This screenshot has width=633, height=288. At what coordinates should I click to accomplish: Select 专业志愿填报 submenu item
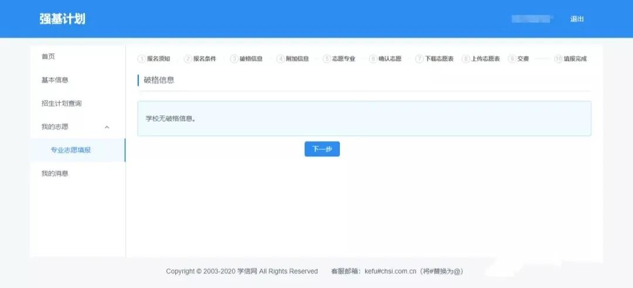click(70, 150)
